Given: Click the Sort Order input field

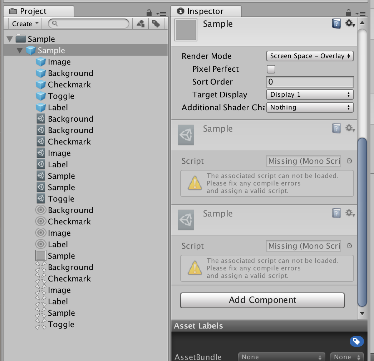Looking at the screenshot, I should (x=310, y=82).
